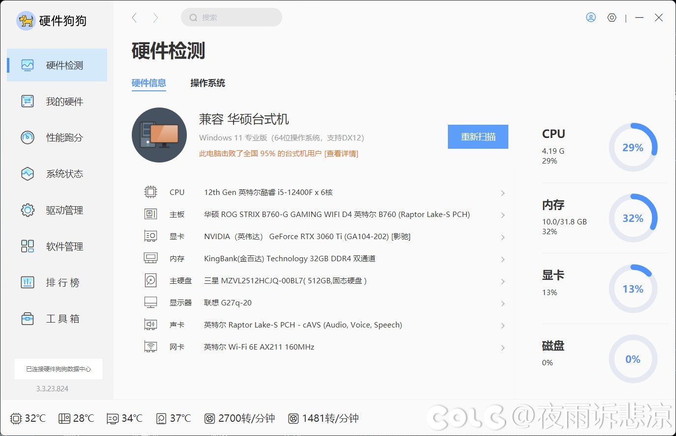Click the back navigation arrow

tap(134, 18)
